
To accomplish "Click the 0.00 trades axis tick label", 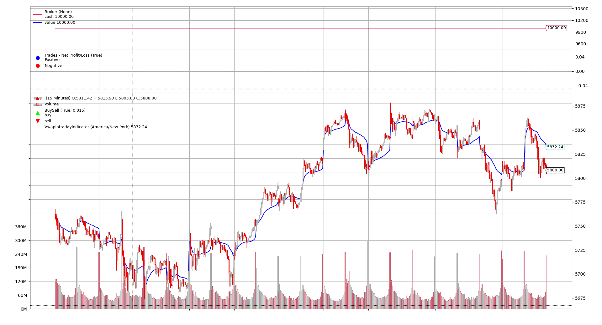I will pos(580,71).
